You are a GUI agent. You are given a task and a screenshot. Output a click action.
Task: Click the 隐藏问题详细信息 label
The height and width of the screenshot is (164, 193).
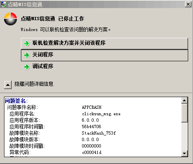point(34,84)
